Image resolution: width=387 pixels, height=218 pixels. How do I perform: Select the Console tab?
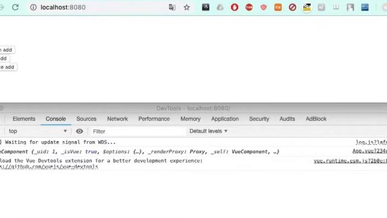pos(56,119)
